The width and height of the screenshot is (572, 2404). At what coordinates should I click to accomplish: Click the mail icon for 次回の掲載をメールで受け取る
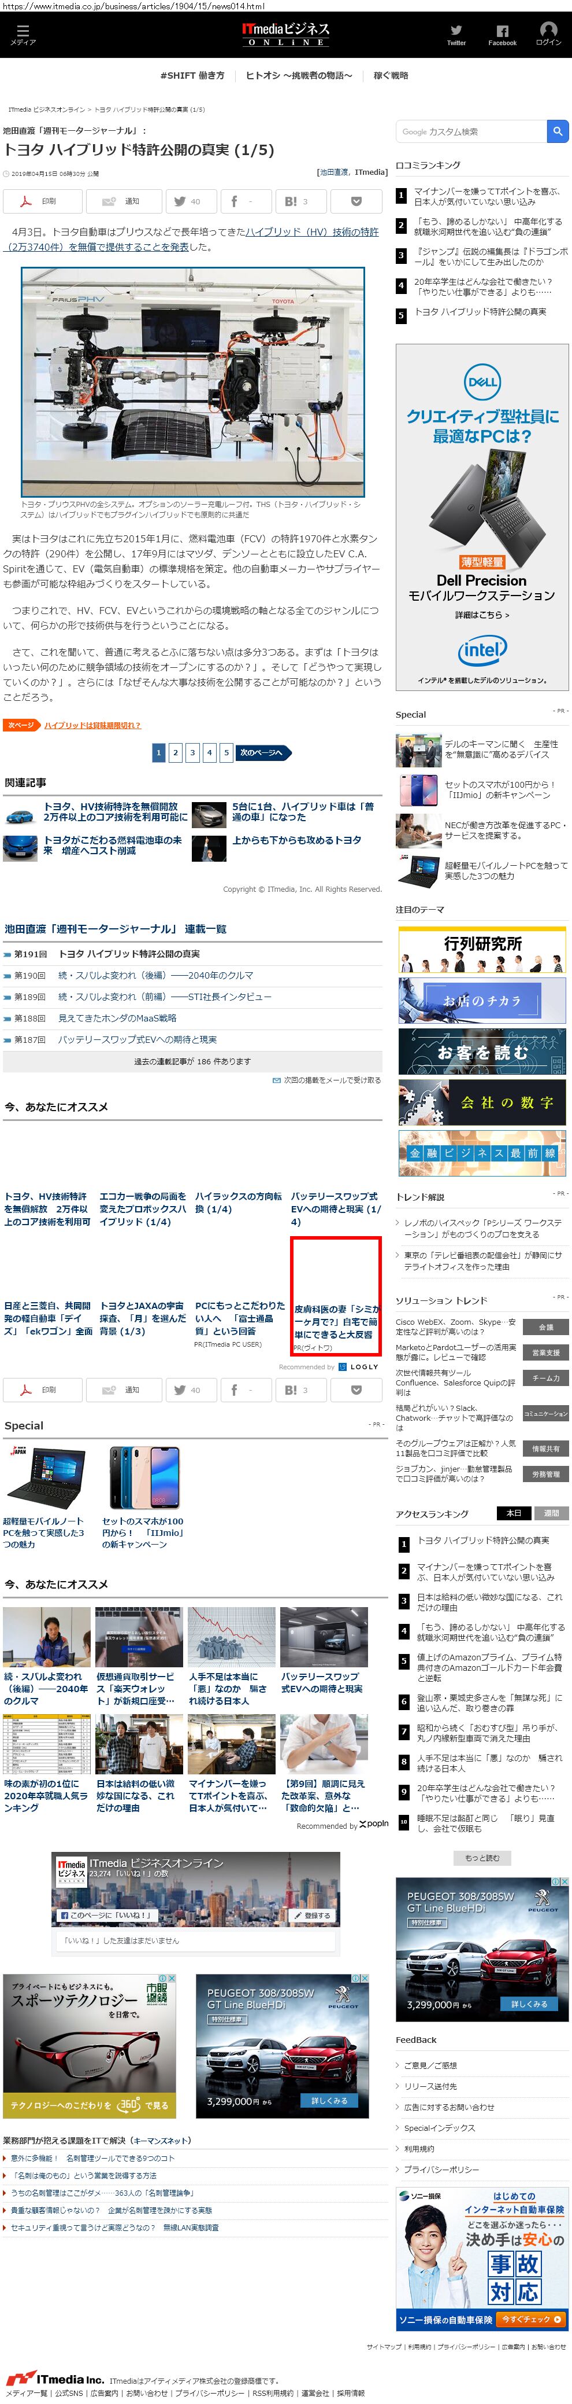tap(277, 1080)
